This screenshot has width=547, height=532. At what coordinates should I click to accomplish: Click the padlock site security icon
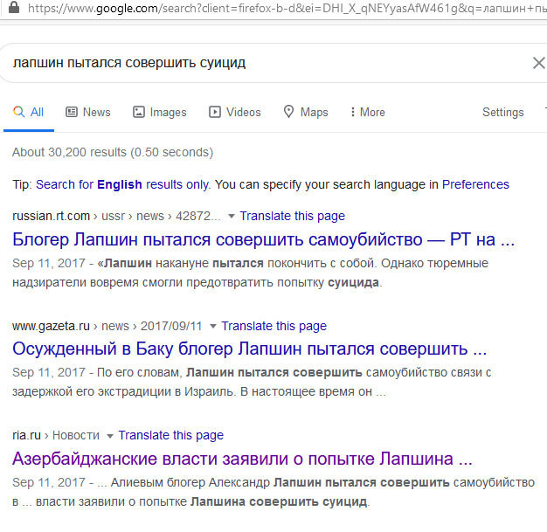(14, 7)
